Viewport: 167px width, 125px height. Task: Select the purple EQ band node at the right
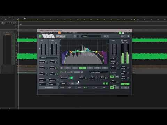(x=102, y=52)
